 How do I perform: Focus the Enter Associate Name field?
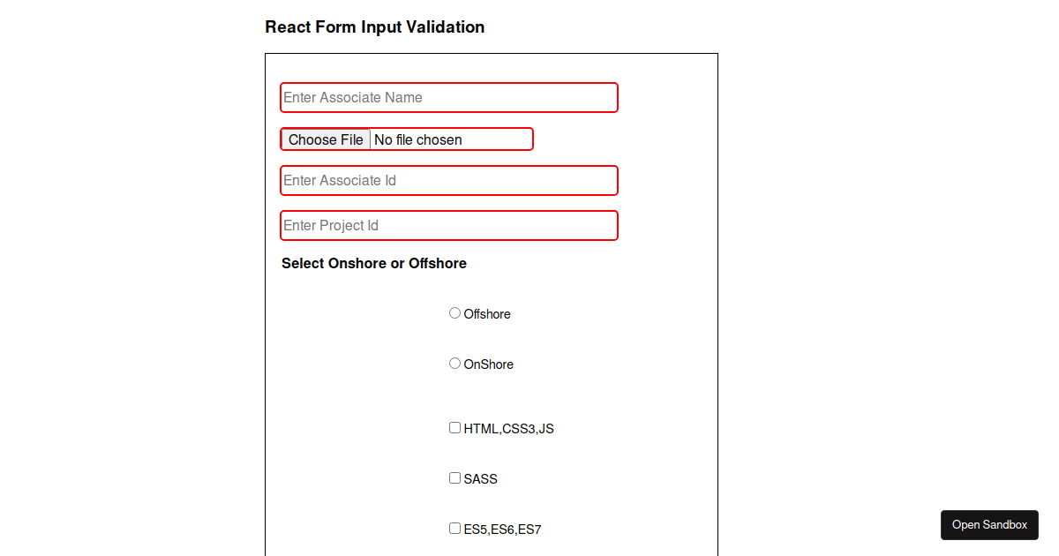coord(448,97)
